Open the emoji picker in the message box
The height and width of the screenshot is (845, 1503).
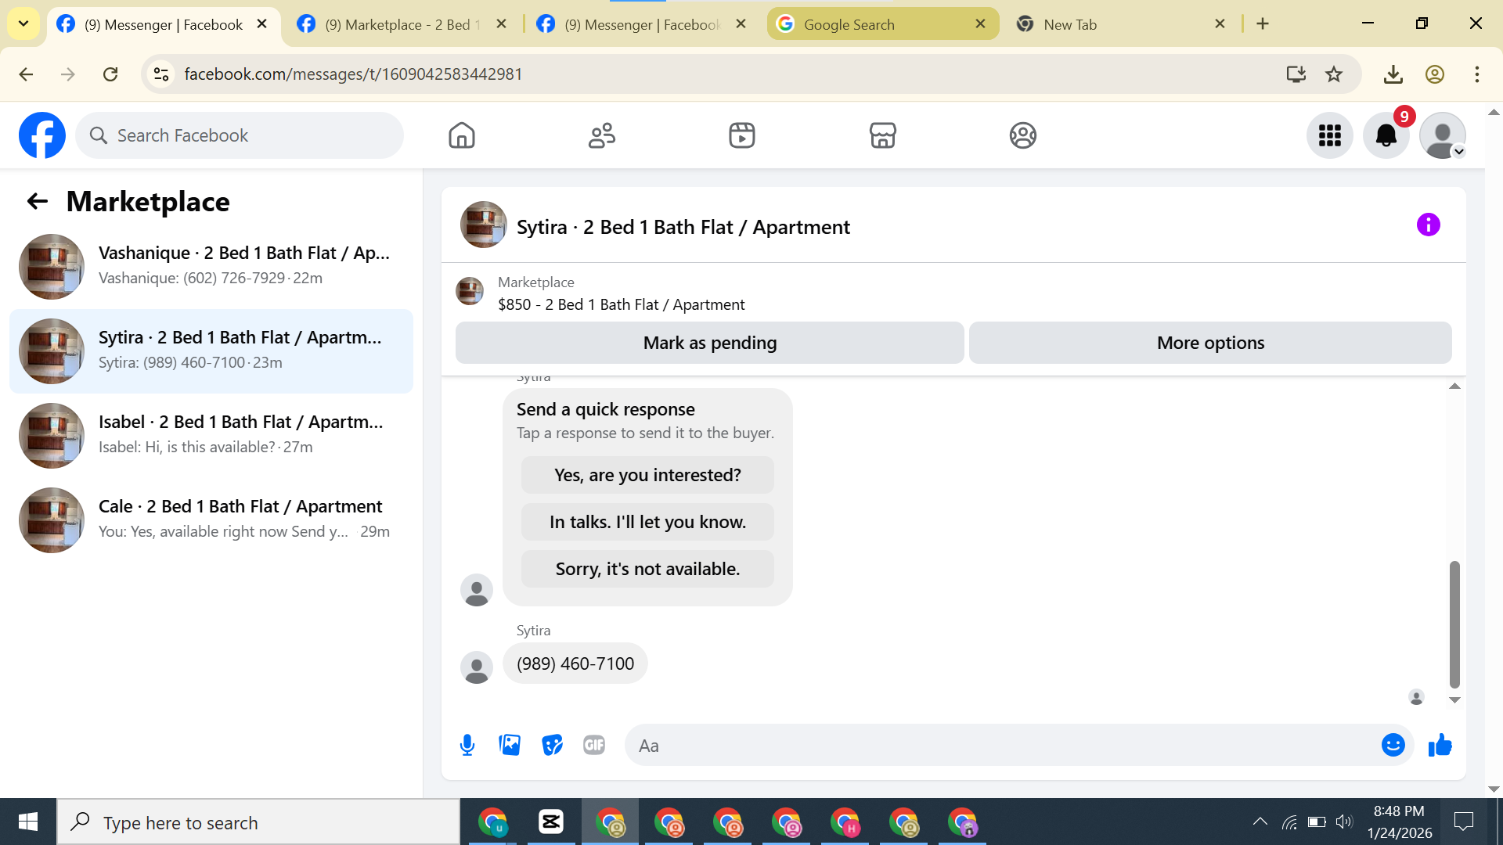(1393, 745)
